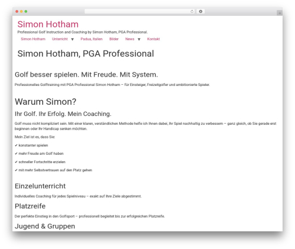Open the Bilder menu item
295x249 pixels.
(114, 39)
